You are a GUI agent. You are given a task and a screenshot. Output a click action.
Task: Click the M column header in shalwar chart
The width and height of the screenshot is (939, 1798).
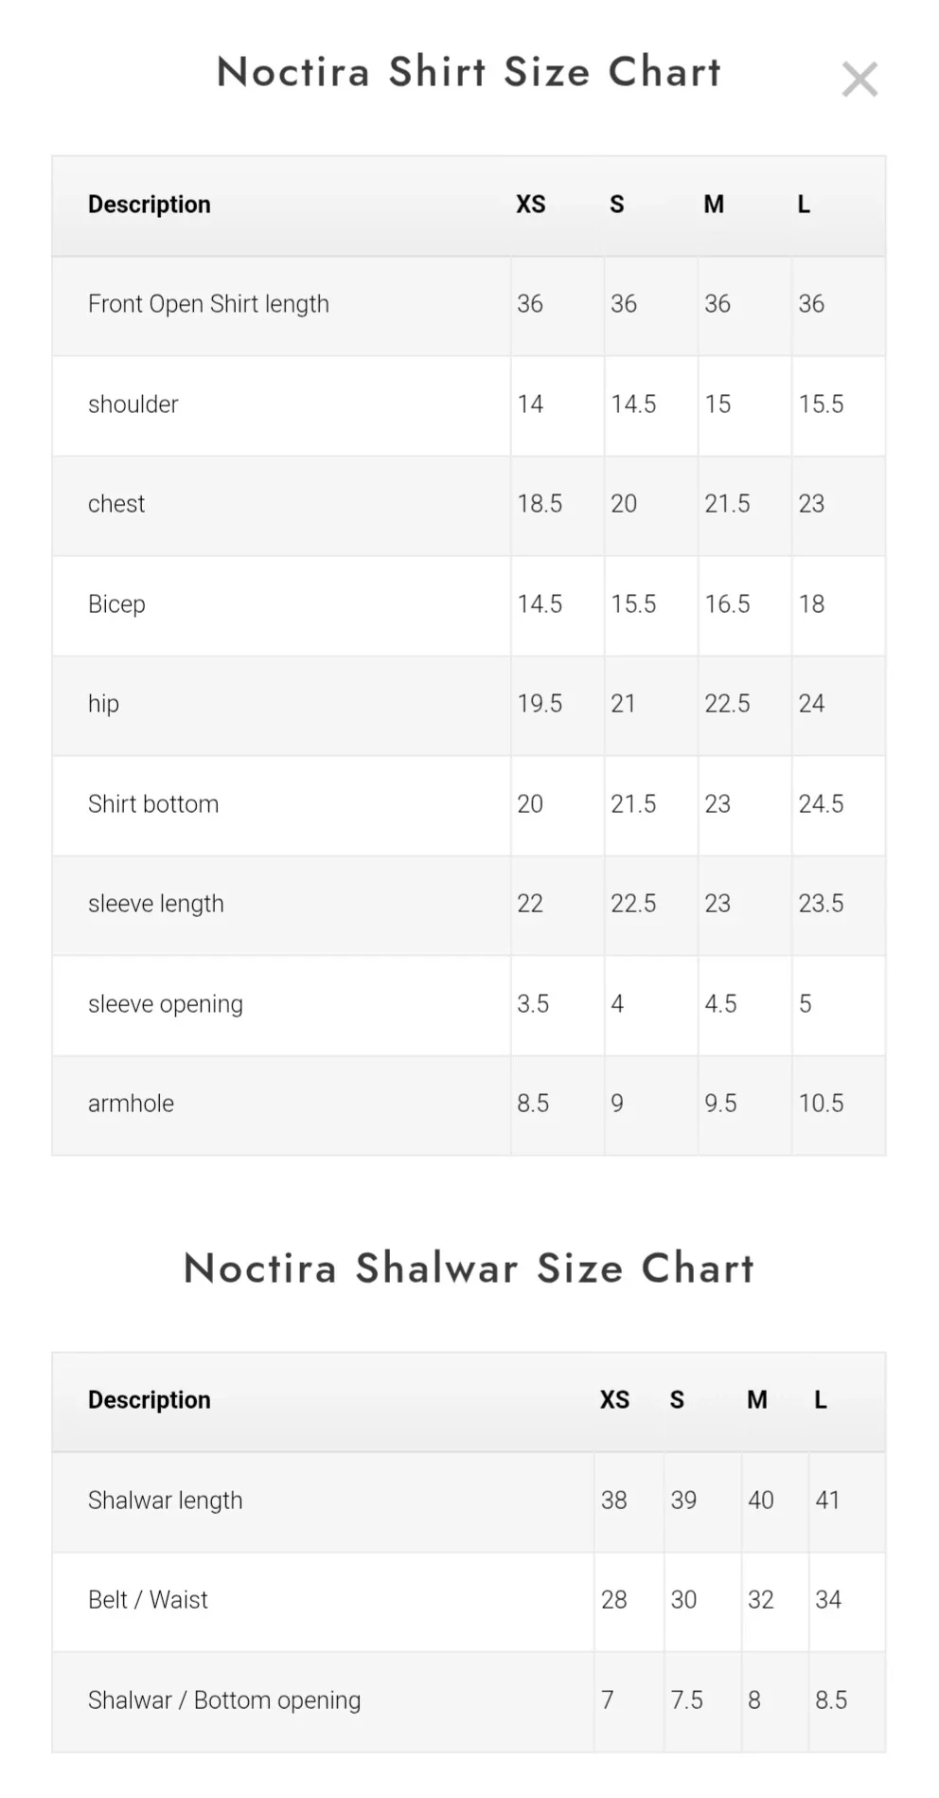point(756,1399)
